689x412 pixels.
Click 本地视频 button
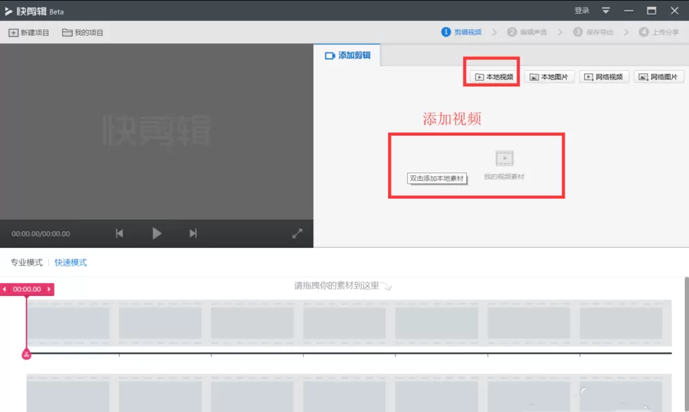494,77
